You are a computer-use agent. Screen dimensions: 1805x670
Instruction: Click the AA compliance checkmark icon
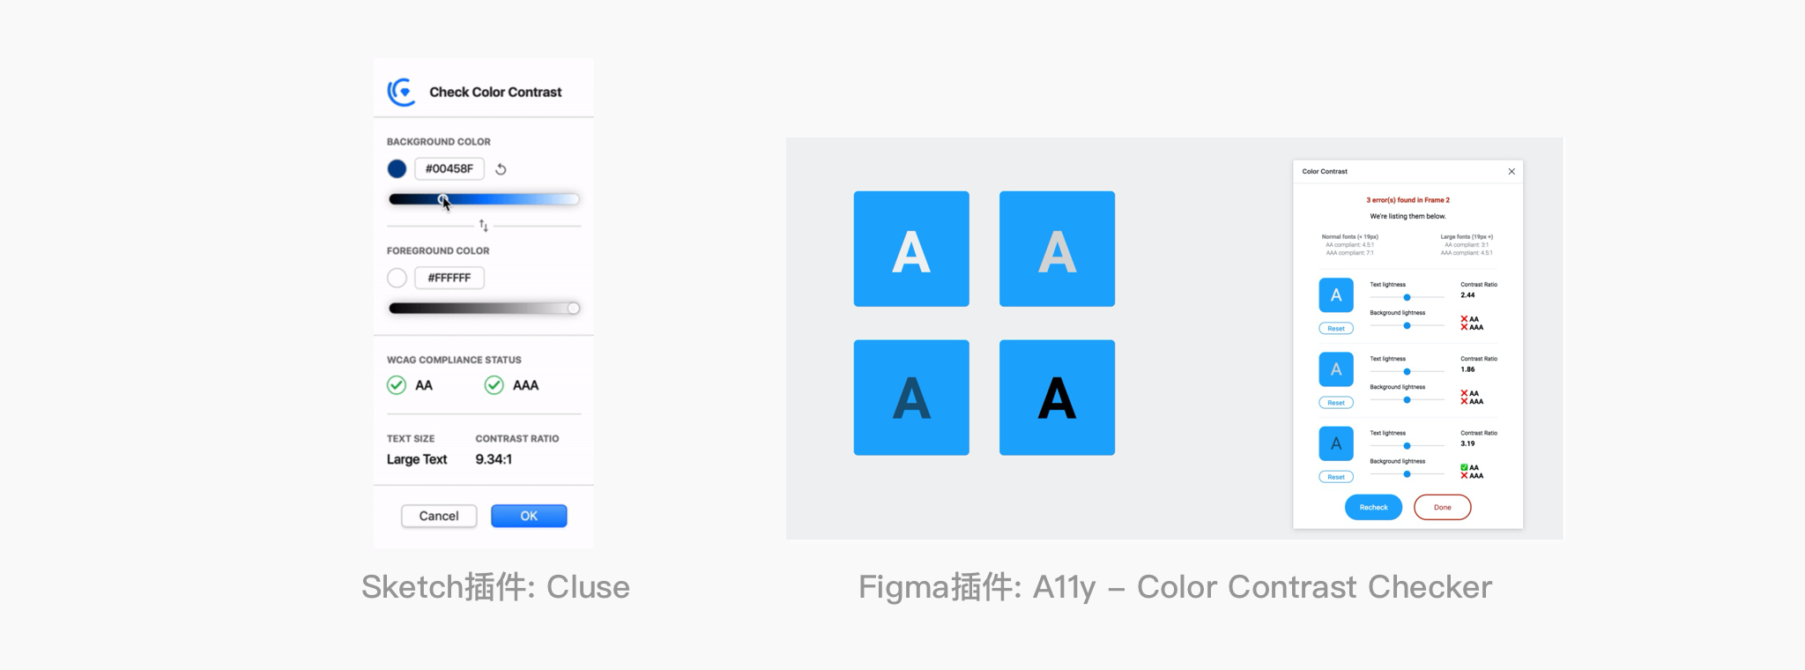pos(397,385)
